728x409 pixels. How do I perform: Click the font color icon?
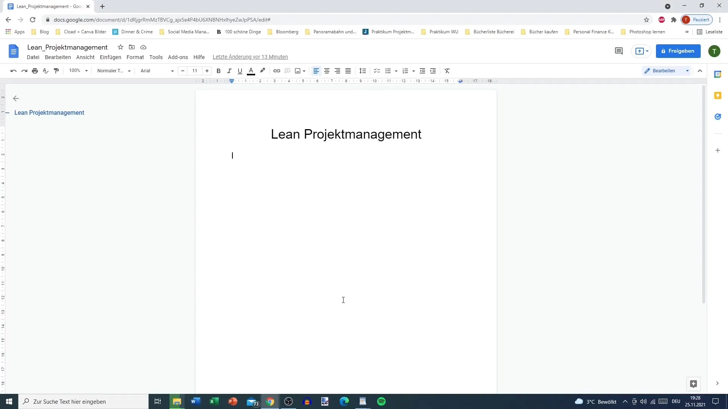[251, 70]
